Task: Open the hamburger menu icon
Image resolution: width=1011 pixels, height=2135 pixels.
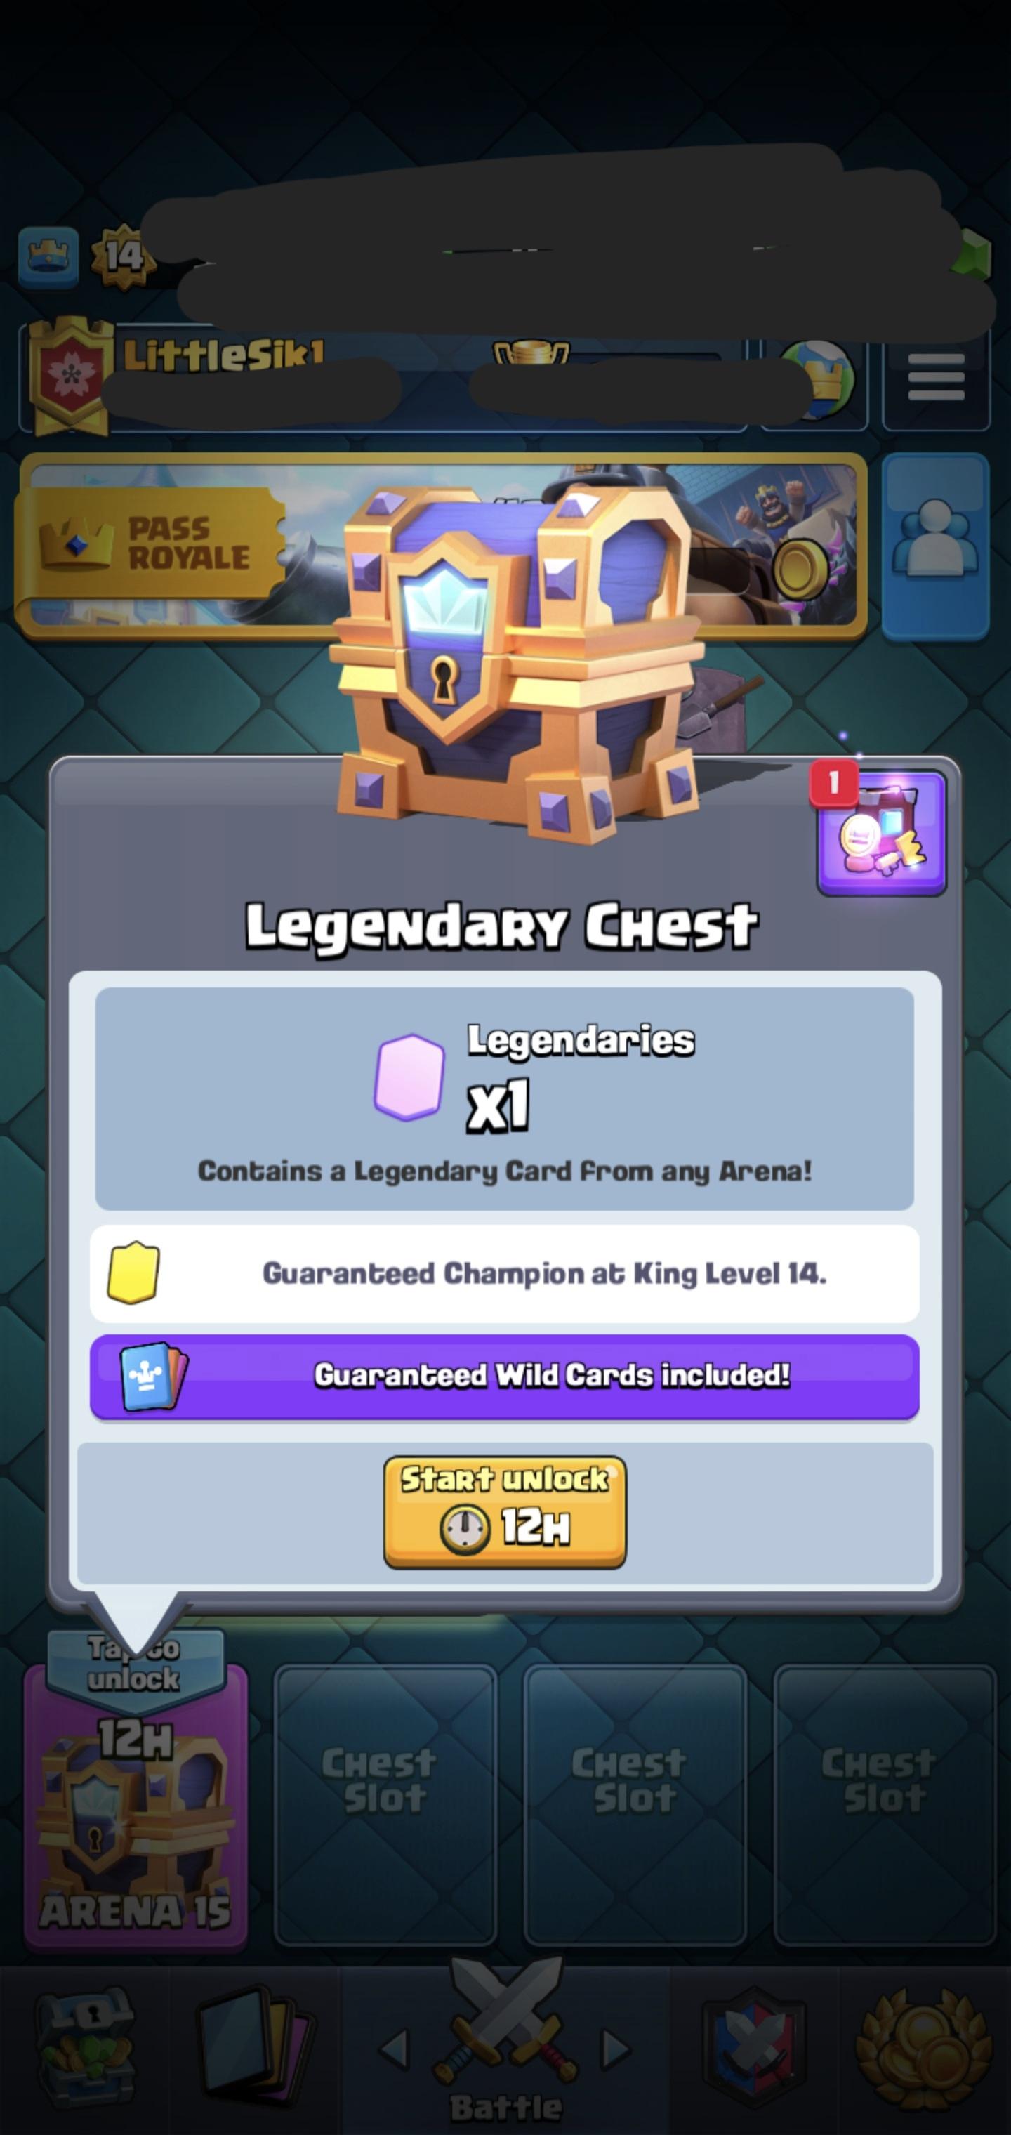Action: coord(936,377)
